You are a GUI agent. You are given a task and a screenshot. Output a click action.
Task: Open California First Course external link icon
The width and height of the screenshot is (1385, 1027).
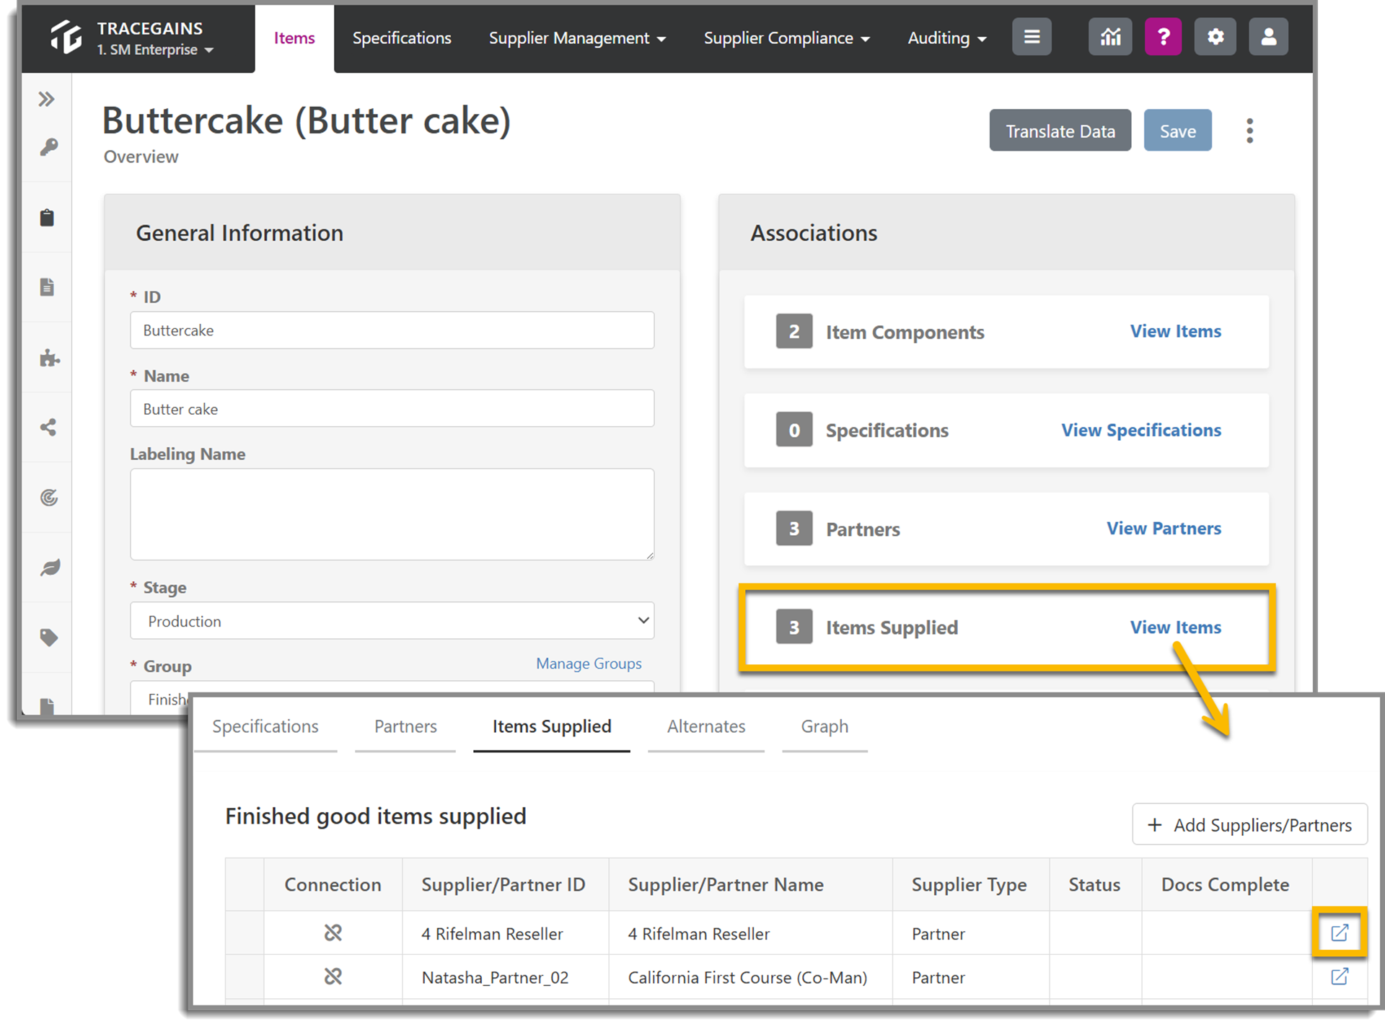pyautogui.click(x=1340, y=977)
